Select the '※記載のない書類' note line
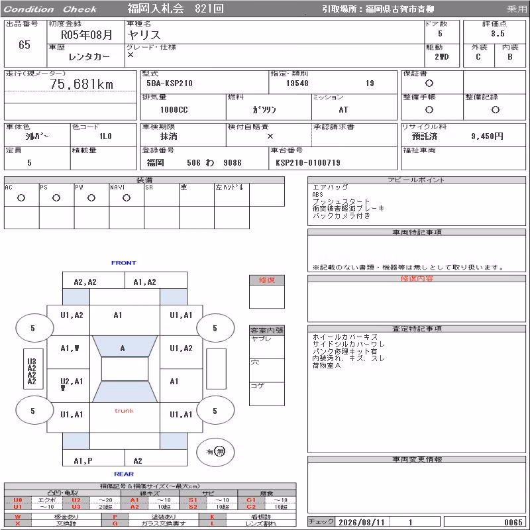The height and width of the screenshot is (530, 530). click(x=408, y=268)
